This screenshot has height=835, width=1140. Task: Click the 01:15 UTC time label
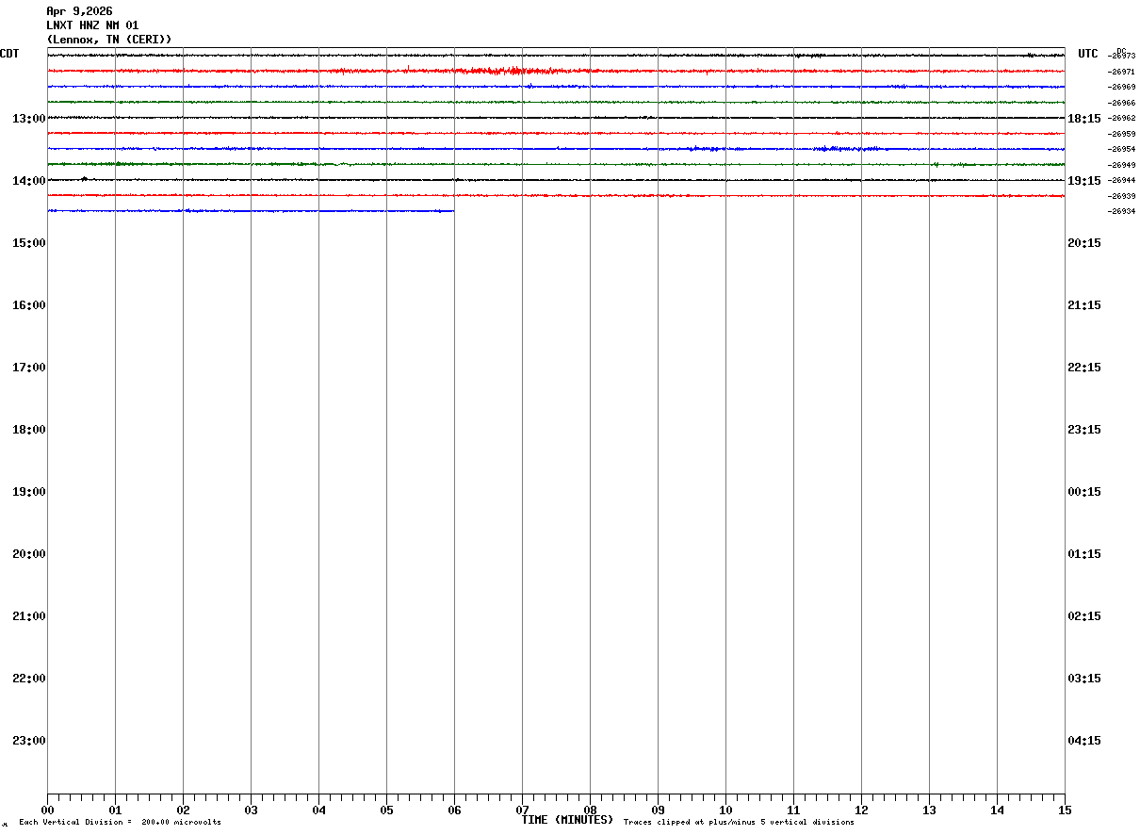click(x=1084, y=554)
